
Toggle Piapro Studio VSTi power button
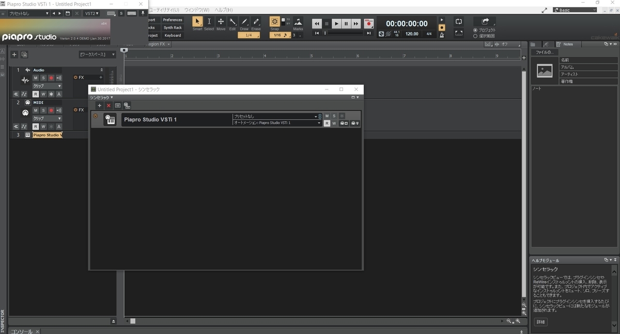pyautogui.click(x=95, y=116)
